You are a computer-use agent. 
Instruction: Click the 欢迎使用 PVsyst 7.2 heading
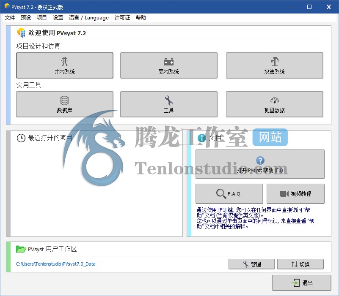pyautogui.click(x=57, y=33)
